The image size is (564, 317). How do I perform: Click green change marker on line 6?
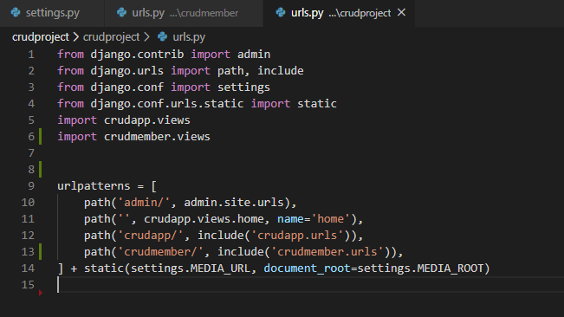pyautogui.click(x=40, y=137)
